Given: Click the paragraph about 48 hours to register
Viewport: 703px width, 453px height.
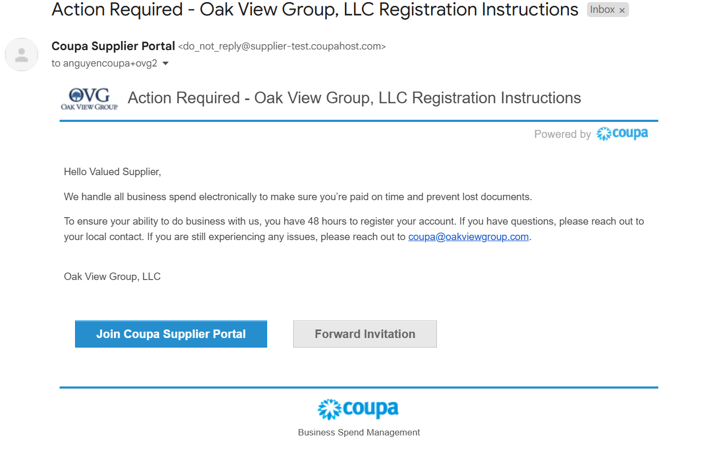Looking at the screenshot, I should [354, 229].
